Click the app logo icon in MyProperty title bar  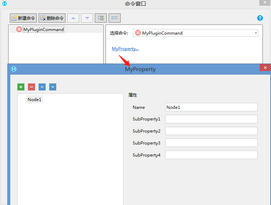(x=14, y=69)
